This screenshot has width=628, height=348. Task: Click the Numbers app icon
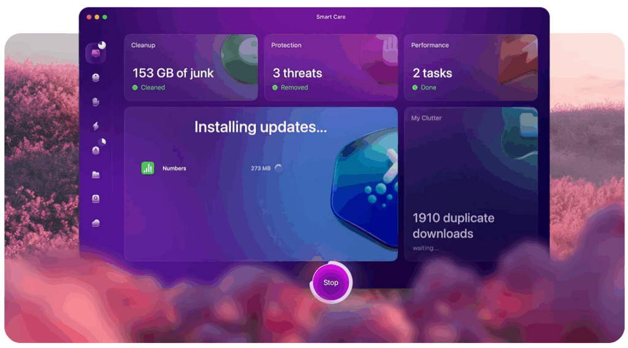(148, 168)
